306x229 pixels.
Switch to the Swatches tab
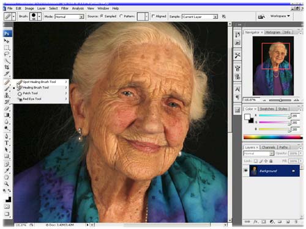pyautogui.click(x=267, y=109)
